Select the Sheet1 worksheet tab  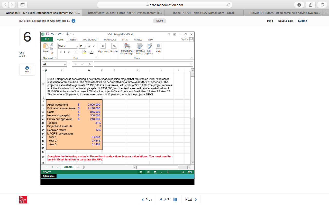68,167
